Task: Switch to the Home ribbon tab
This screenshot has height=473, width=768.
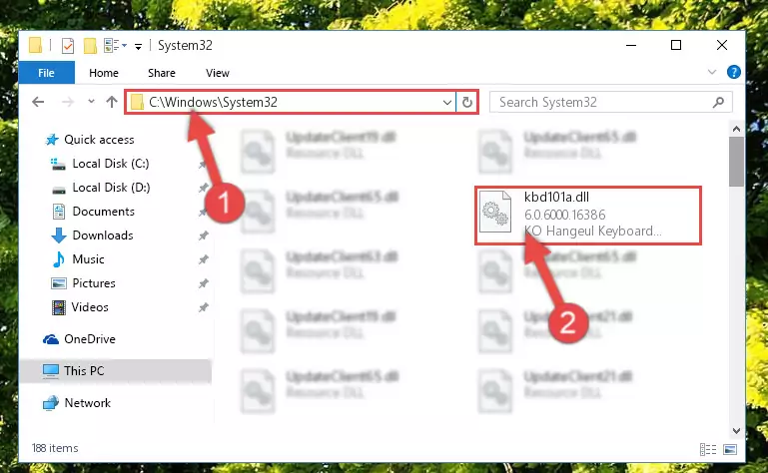Action: click(x=103, y=73)
